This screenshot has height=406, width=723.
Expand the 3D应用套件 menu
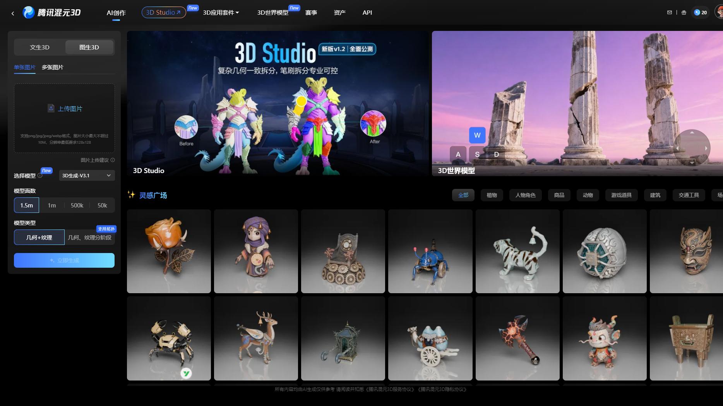(221, 12)
